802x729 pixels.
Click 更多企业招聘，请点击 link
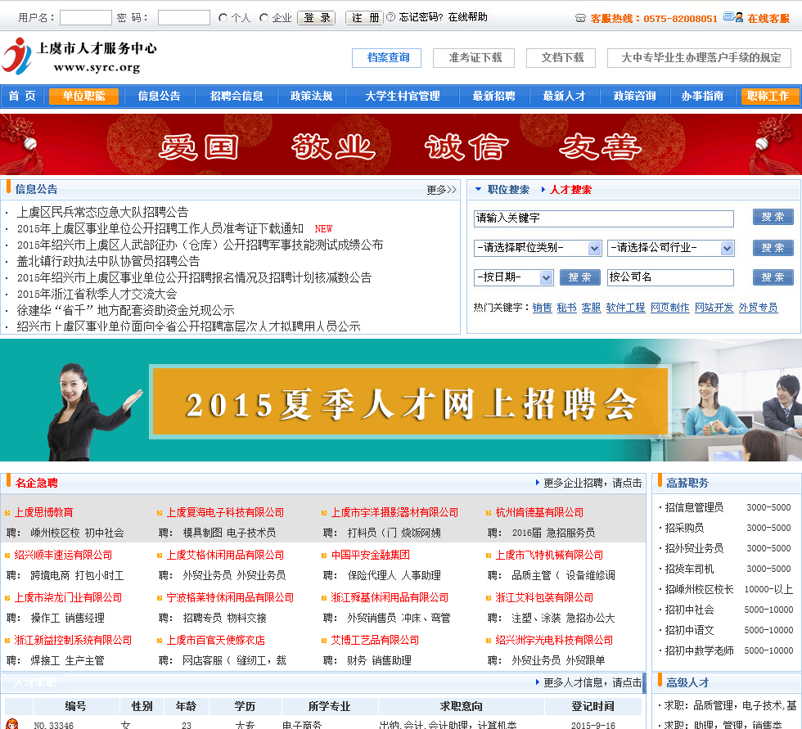click(592, 483)
